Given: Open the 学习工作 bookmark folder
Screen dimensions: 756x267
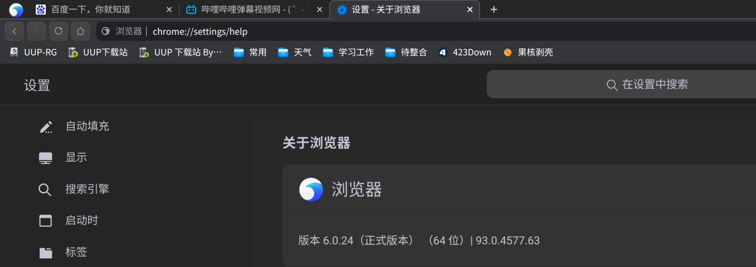Looking at the screenshot, I should click(348, 52).
